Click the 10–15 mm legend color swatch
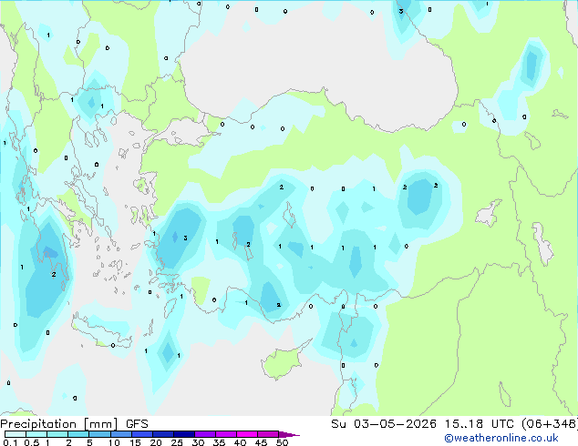Image resolution: width=578 pixels, height=446 pixels. [120, 434]
